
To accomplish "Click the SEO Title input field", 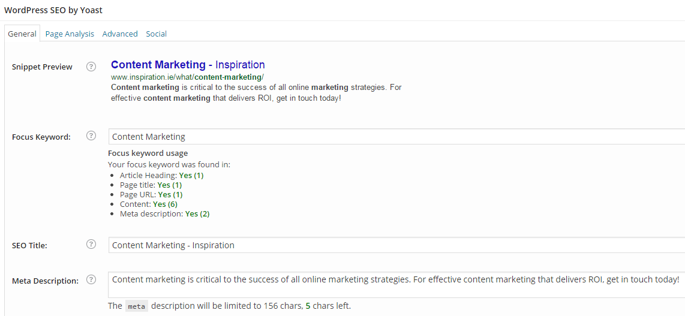I will click(x=396, y=245).
